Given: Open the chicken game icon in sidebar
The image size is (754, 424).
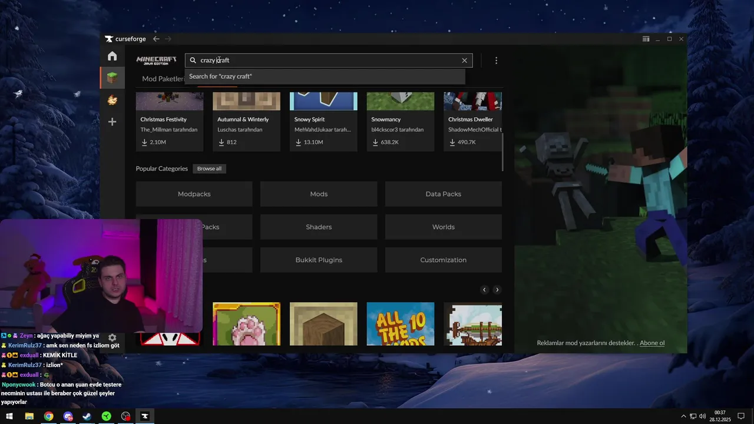Looking at the screenshot, I should (x=112, y=100).
